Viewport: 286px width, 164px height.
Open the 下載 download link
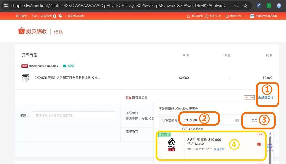pos(34,16)
